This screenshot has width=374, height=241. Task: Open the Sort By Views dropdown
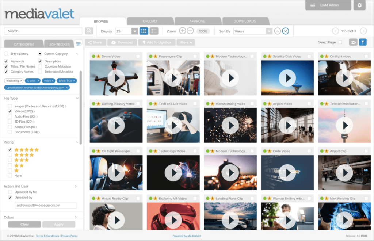click(x=269, y=31)
